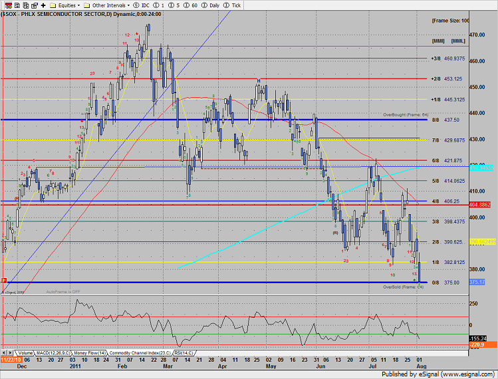
Task: Select the IDC symbol label
Action: [x=145, y=5]
